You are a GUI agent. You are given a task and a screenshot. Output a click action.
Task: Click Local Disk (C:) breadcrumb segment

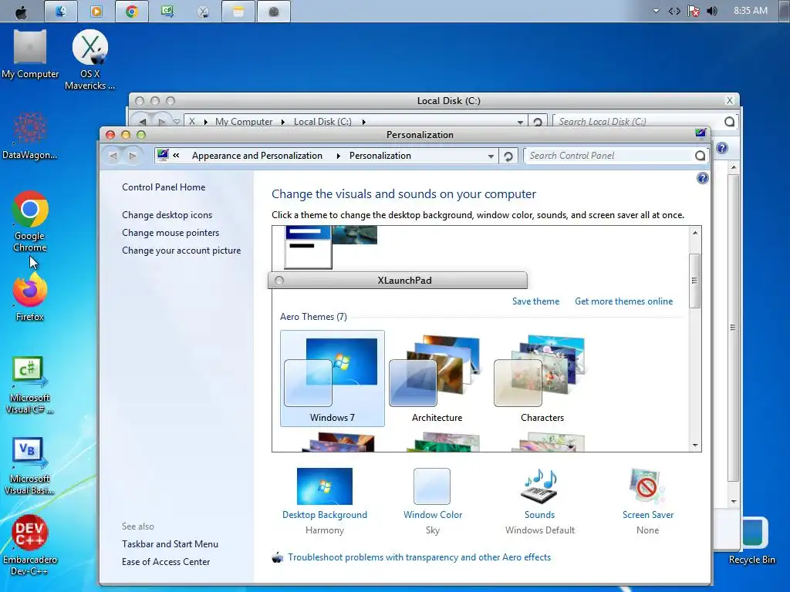tap(322, 121)
